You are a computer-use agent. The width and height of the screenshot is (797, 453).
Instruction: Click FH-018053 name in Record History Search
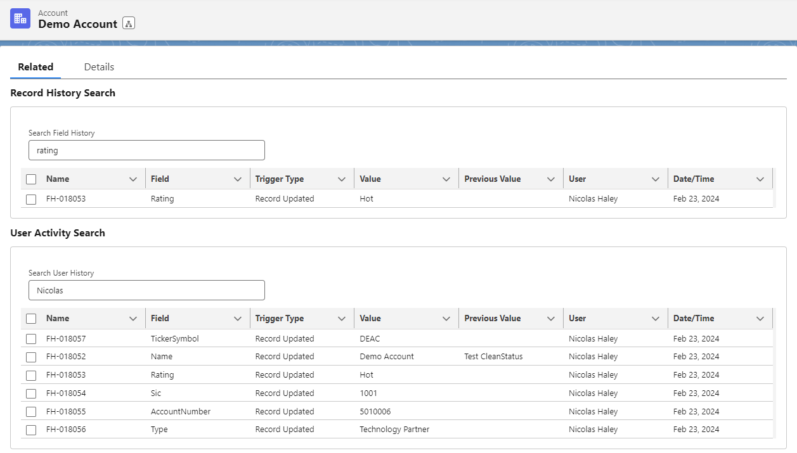coord(66,199)
